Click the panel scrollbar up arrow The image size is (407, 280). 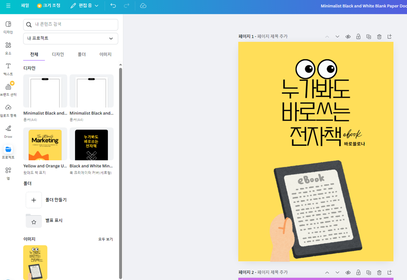(121, 65)
